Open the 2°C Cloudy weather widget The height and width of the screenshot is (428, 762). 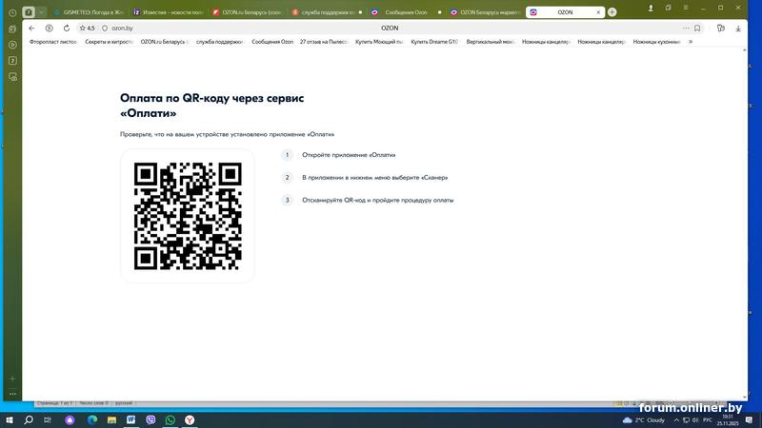point(644,420)
